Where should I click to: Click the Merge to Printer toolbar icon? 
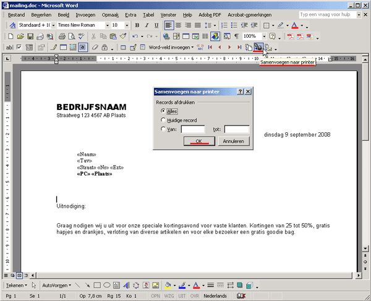pos(258,47)
